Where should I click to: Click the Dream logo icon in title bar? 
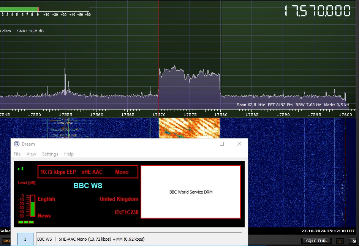(17, 144)
